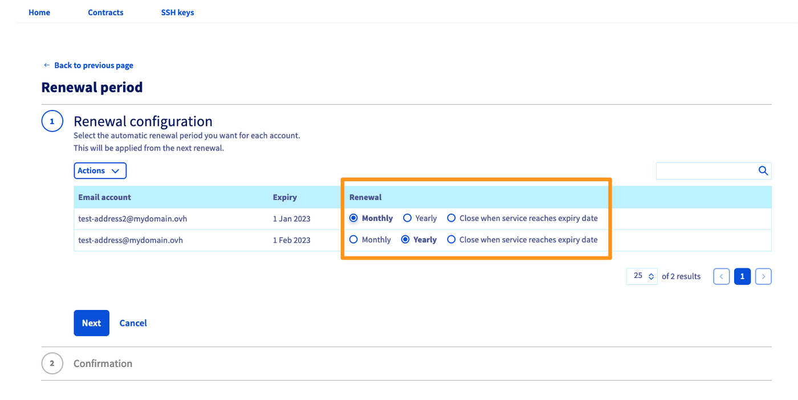Go to the Home tab
The height and width of the screenshot is (400, 798).
pos(39,12)
